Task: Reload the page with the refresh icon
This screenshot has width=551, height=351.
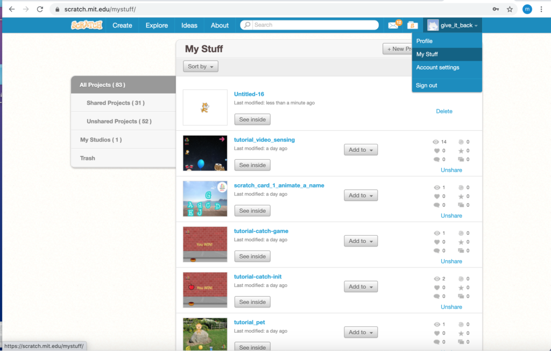Action: [40, 9]
